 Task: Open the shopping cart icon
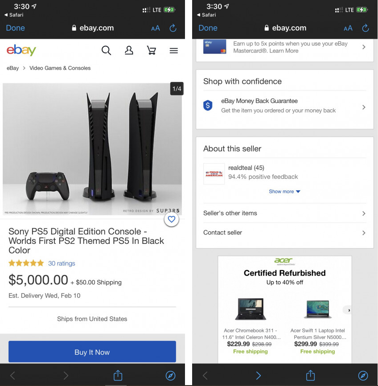[151, 50]
